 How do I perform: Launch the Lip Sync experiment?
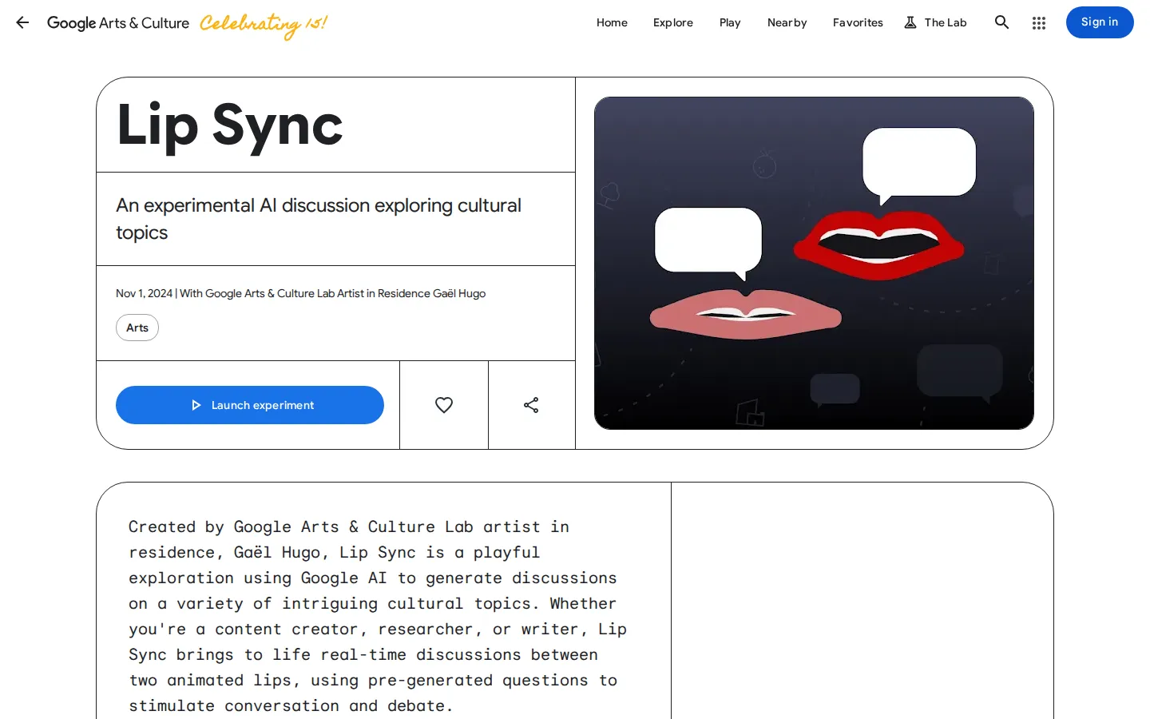(250, 405)
